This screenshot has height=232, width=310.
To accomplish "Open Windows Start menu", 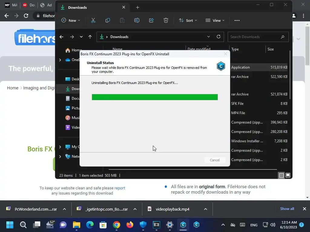I will point(10,225).
